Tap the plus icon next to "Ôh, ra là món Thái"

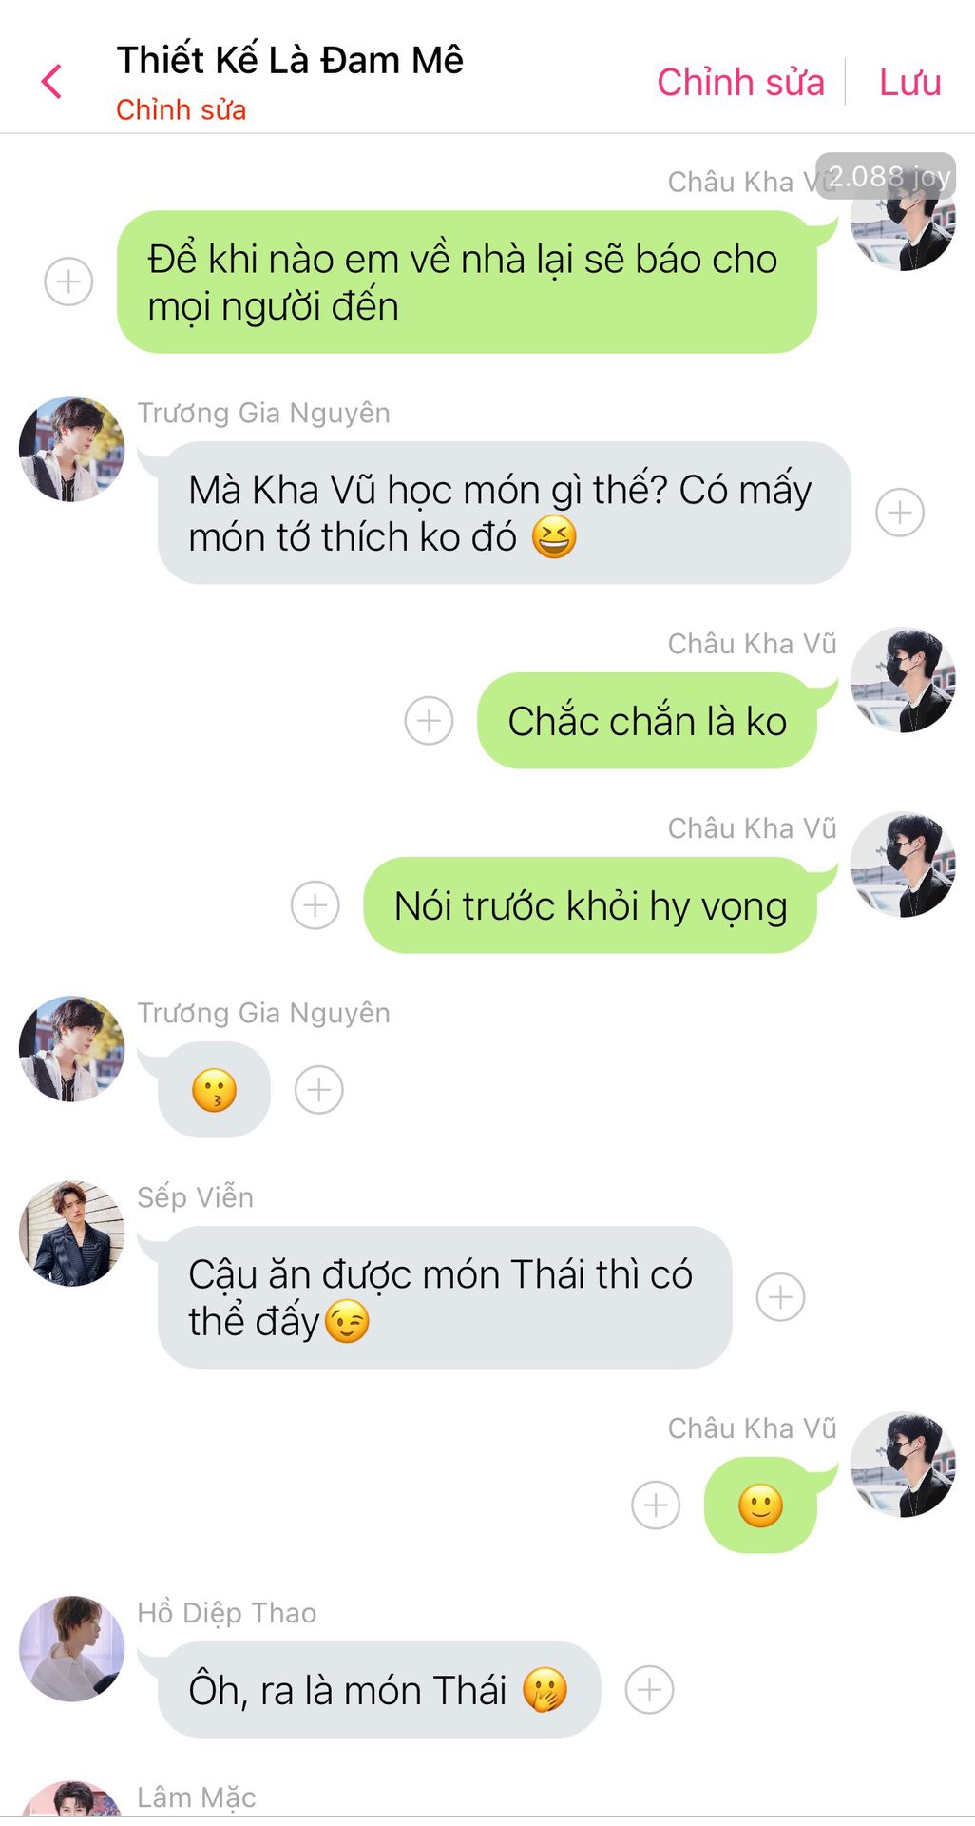tap(649, 1689)
